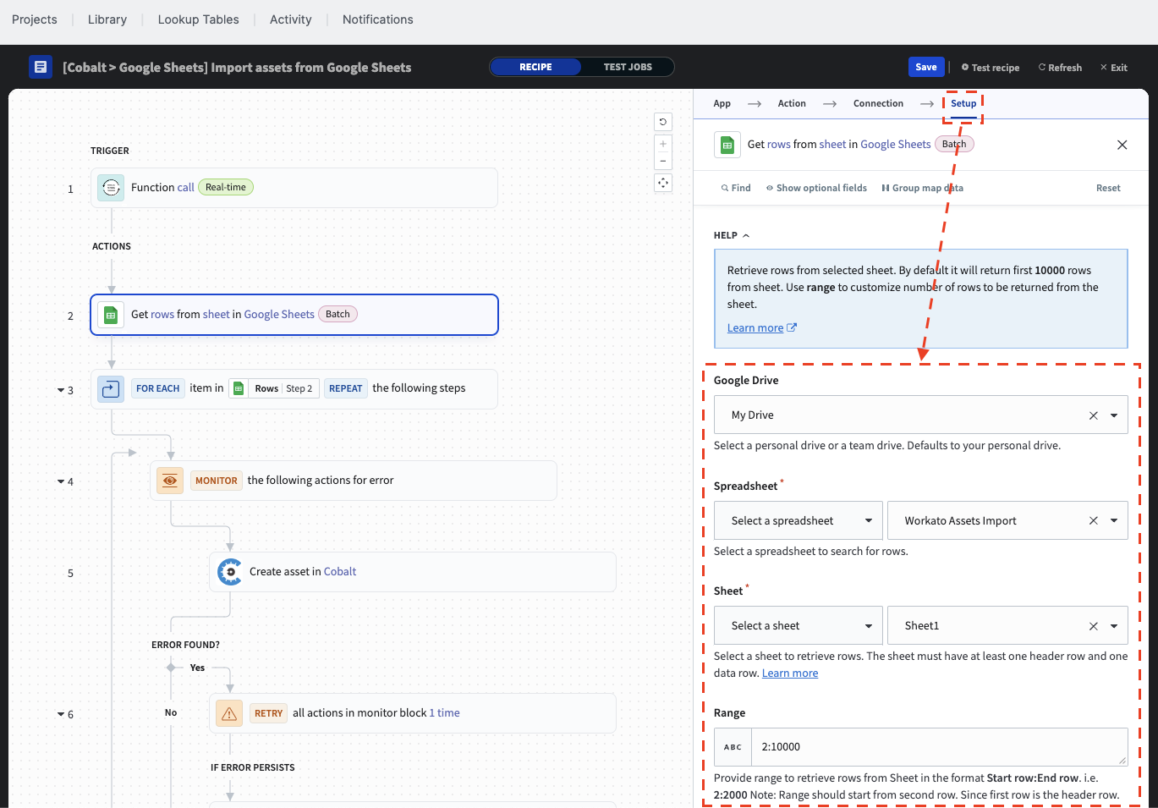Screen dimensions: 1158x808
Task: Clear the Sheet1 selection
Action: click(1094, 626)
